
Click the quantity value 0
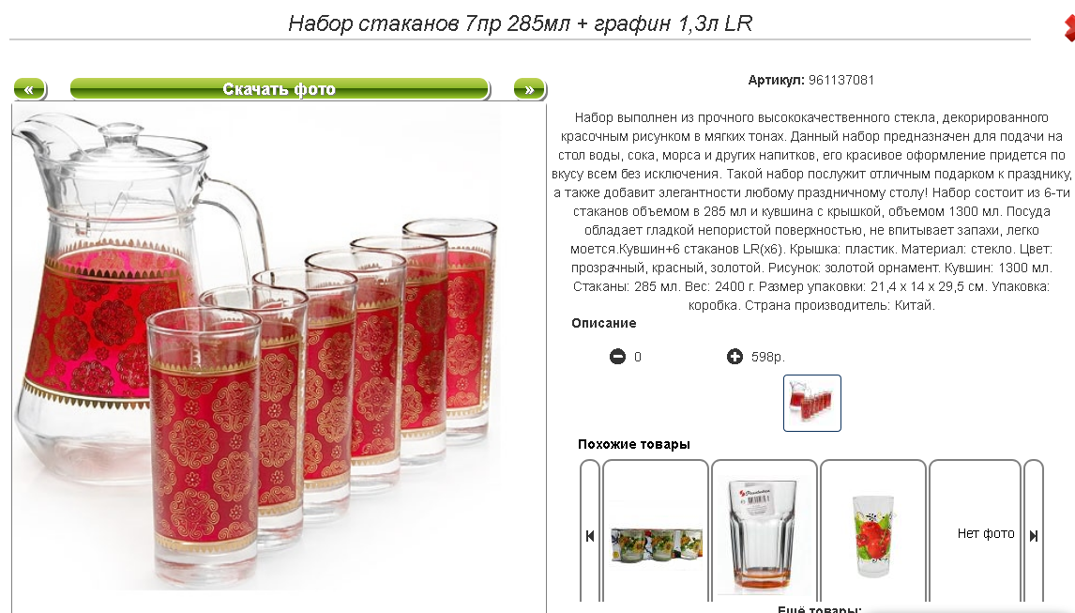[638, 357]
